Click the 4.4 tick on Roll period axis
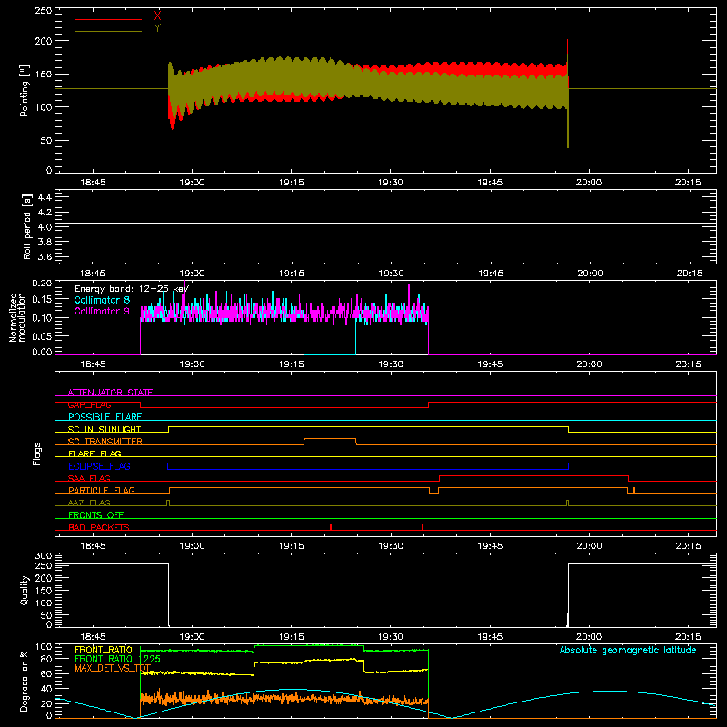727x727 pixels. pyautogui.click(x=45, y=197)
